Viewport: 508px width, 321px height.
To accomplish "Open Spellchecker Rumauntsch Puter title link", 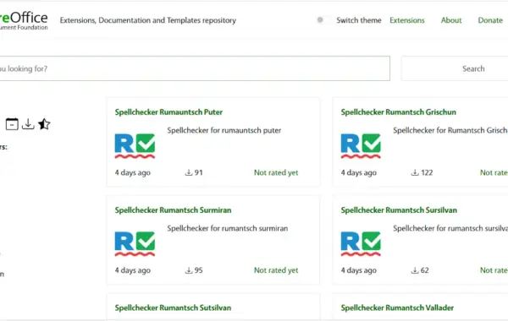I will coord(168,112).
